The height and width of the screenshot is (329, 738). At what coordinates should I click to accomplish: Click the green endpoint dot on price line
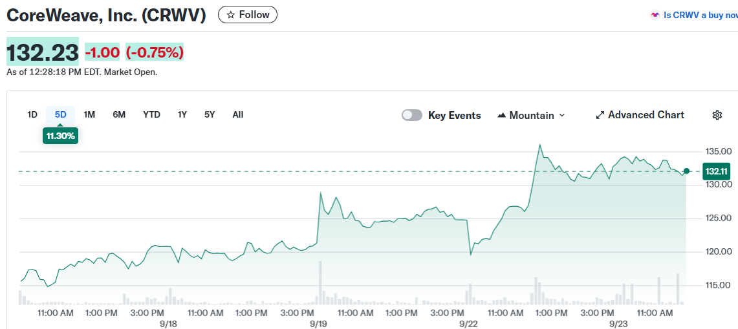tap(686, 171)
